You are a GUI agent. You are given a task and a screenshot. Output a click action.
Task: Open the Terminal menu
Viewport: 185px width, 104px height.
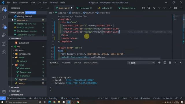point(54,3)
